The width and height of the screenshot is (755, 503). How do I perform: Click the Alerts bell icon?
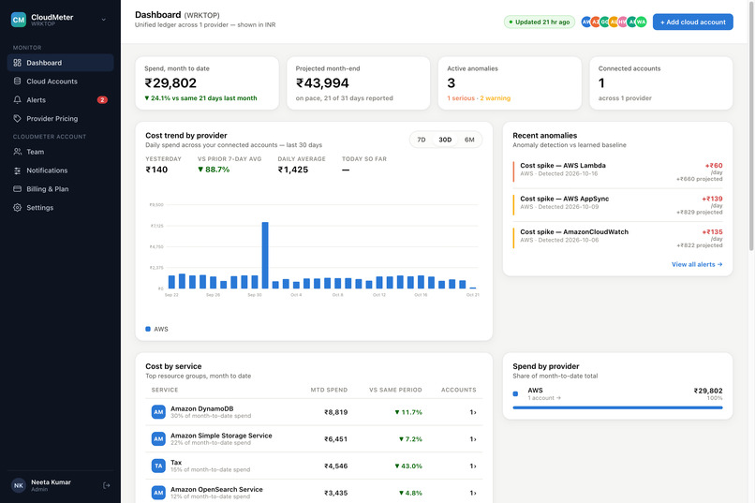18,99
